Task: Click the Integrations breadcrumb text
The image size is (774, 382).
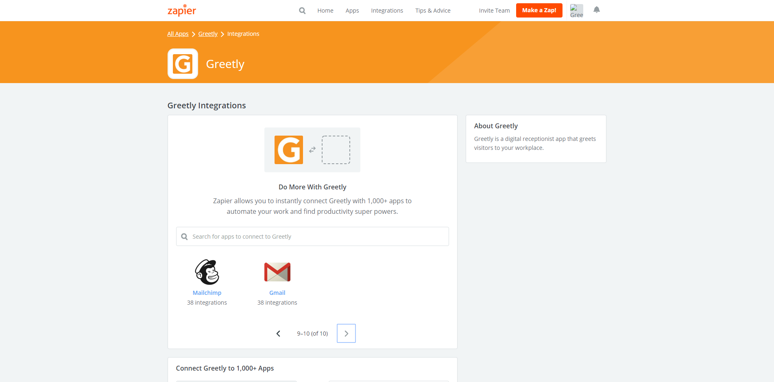Action: (243, 34)
